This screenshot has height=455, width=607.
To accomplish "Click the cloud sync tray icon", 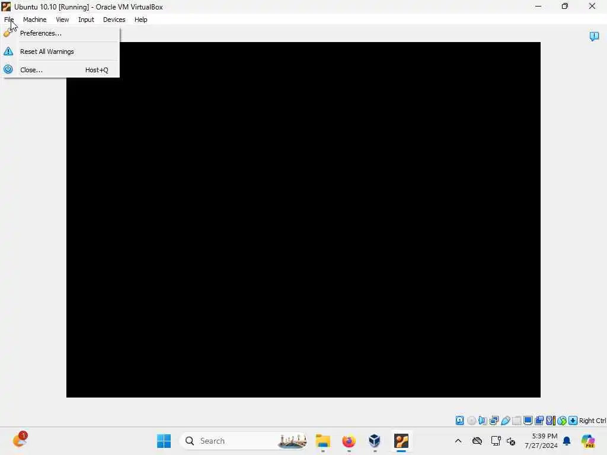I will 477,441.
